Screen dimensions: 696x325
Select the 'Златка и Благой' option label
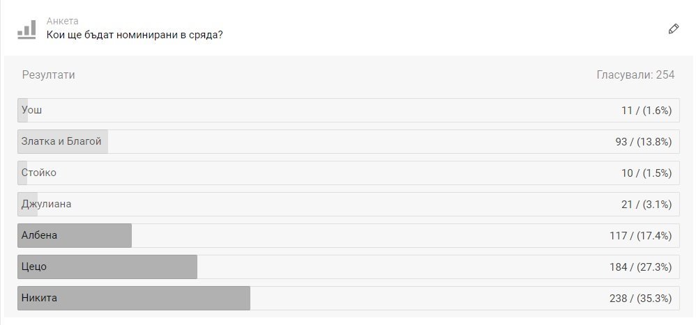click(61, 141)
